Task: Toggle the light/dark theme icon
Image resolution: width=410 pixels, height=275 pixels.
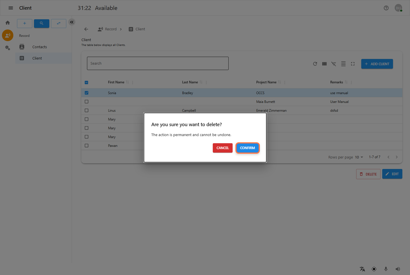Action: 374,269
